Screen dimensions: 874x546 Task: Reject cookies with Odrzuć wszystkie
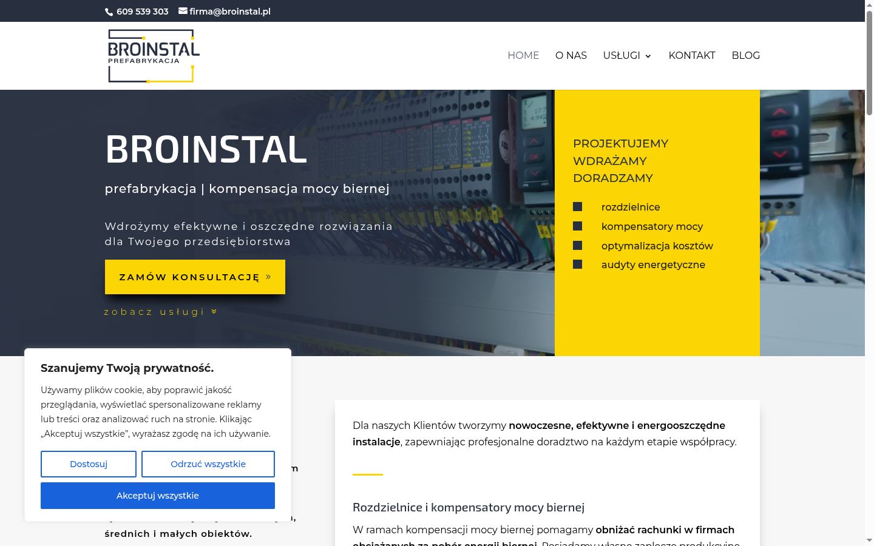pyautogui.click(x=208, y=464)
